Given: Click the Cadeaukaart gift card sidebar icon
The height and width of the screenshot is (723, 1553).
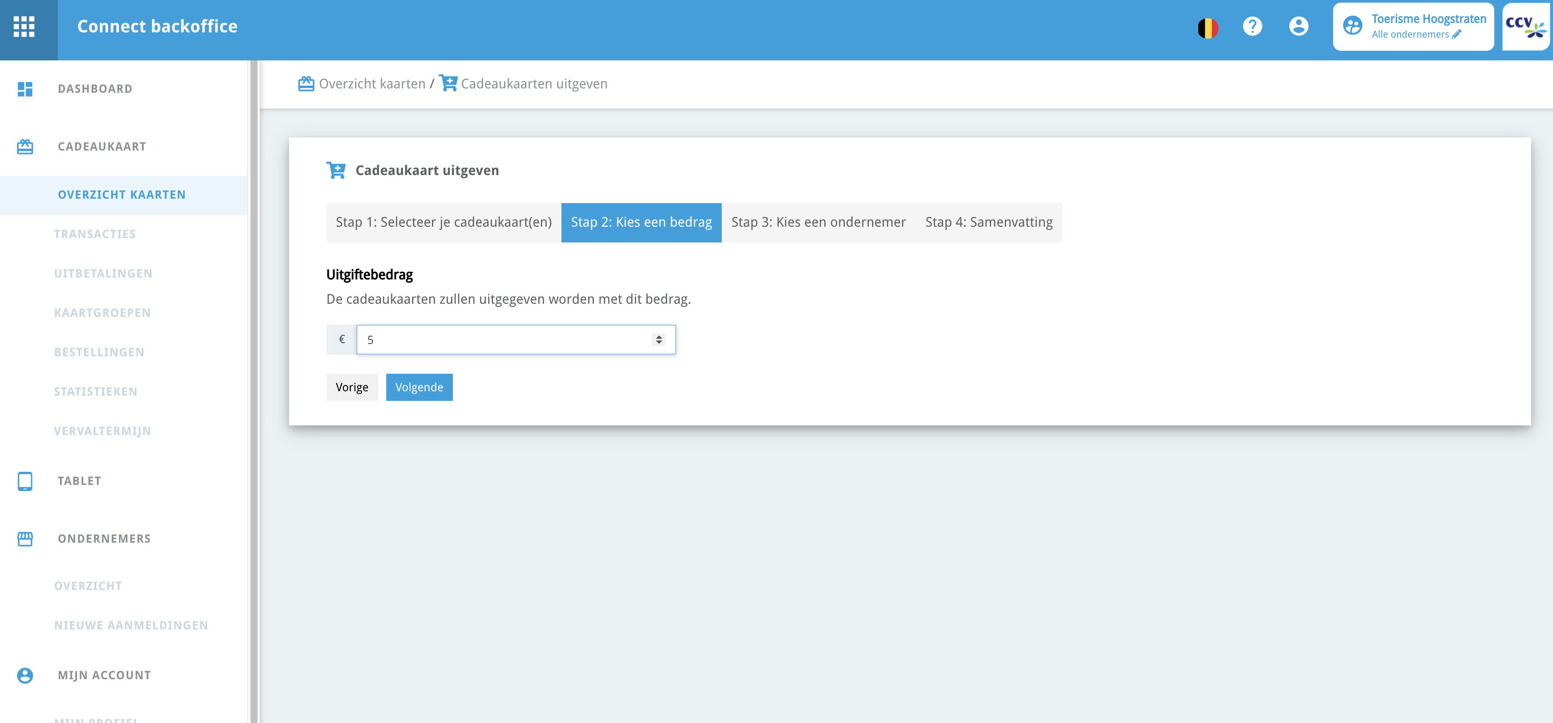Looking at the screenshot, I should click(x=25, y=147).
